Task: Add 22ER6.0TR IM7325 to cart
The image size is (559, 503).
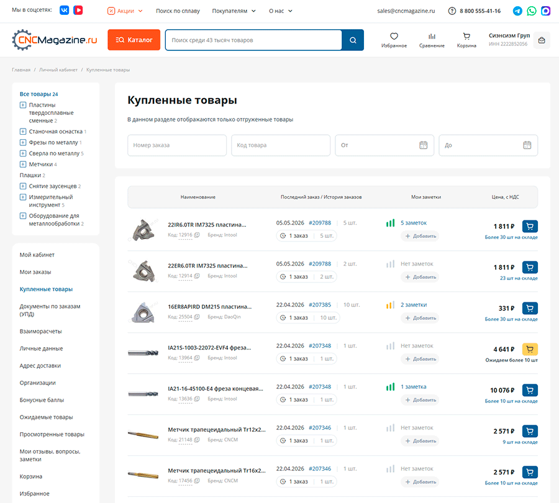Action: [x=530, y=267]
